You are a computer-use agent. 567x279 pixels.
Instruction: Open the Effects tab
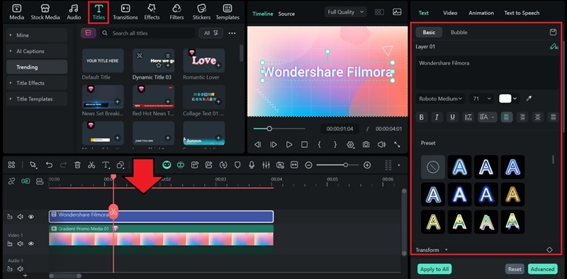click(x=152, y=12)
